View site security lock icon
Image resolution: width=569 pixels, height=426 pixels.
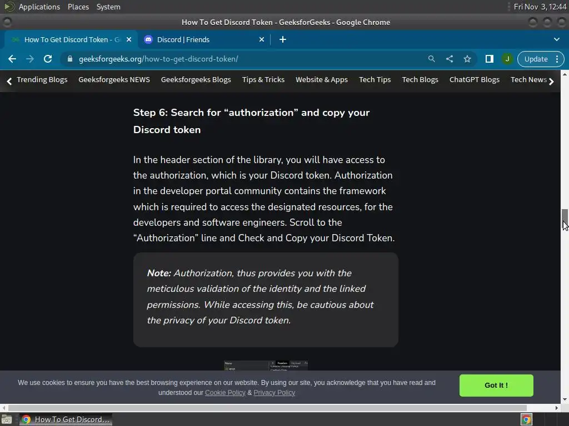pos(69,59)
